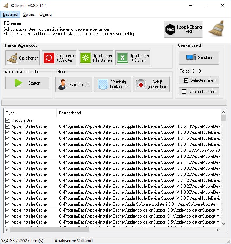Viewport: 231px width, 244px height.
Task: Click the horizontal scrollbar thumb
Action: [49, 230]
